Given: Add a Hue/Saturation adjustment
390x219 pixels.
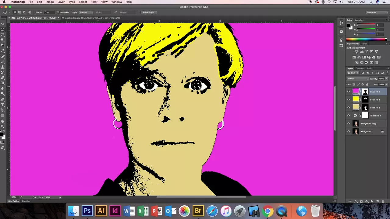Looking at the screenshot, I should coord(354,57).
